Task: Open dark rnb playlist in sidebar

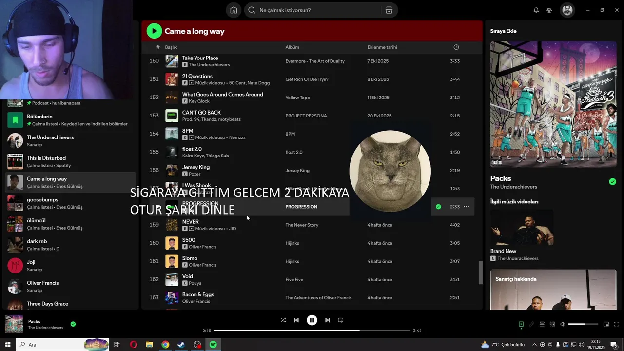Action: (x=71, y=245)
